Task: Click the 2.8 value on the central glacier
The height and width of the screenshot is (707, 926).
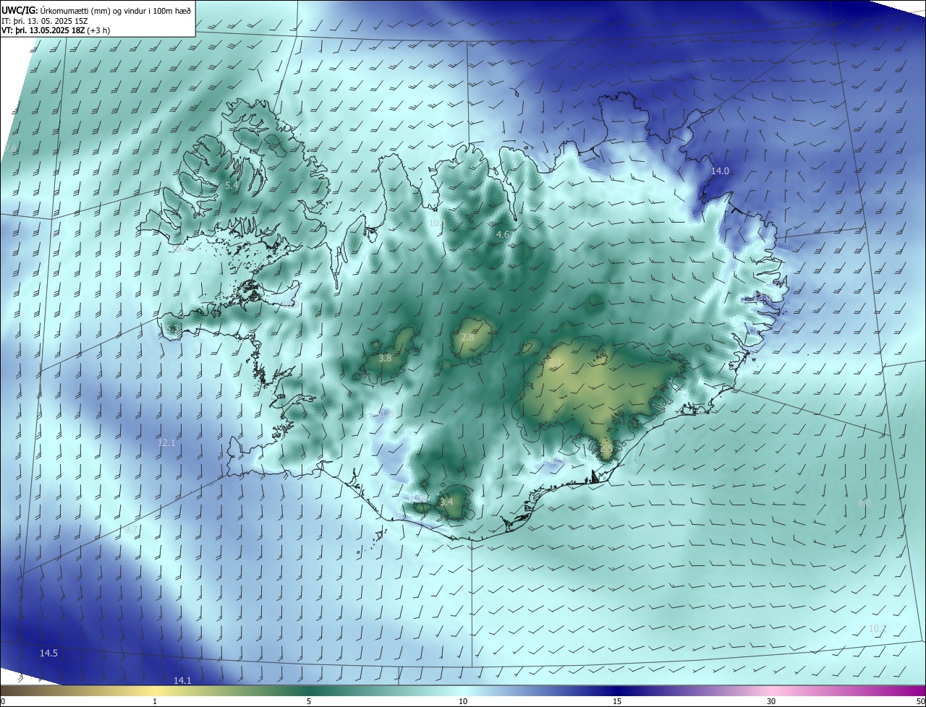Action: click(467, 338)
